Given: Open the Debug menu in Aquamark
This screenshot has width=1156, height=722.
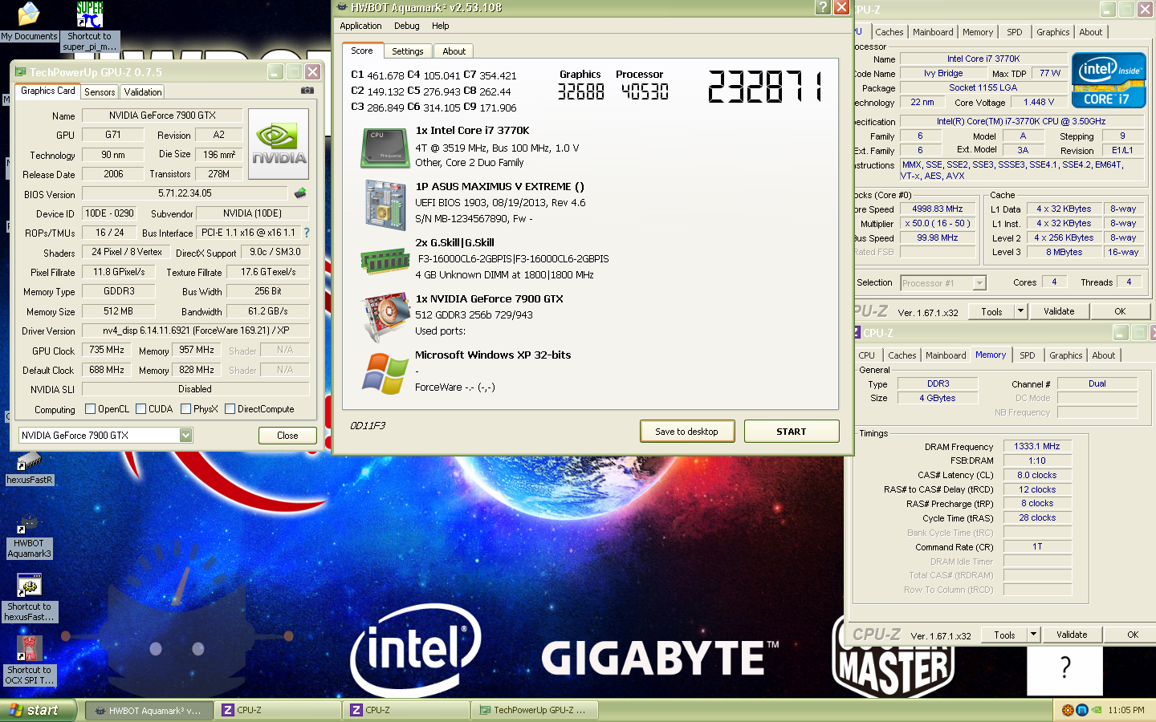Looking at the screenshot, I should tap(406, 26).
